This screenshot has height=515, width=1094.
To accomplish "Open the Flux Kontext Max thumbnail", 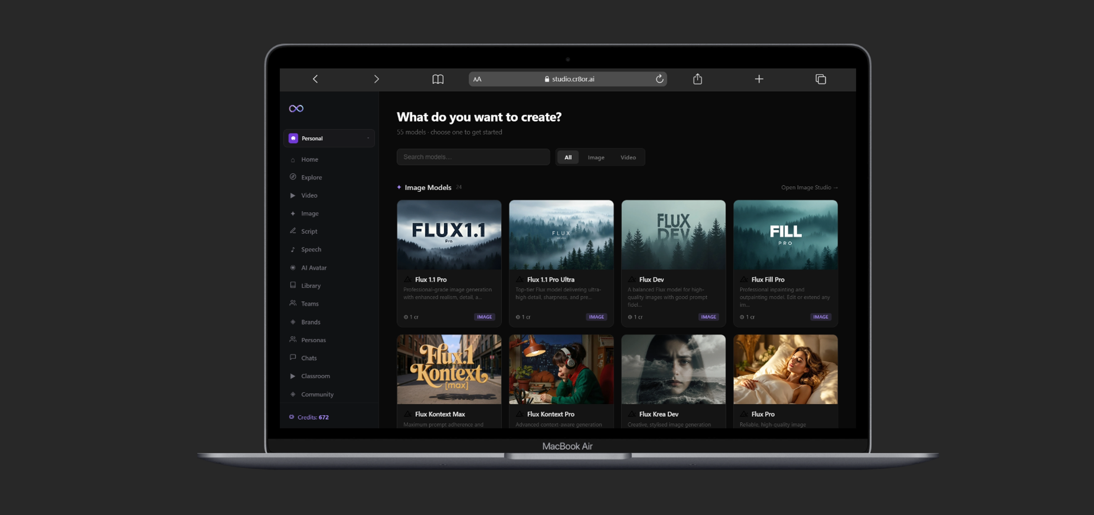I will coord(449,370).
